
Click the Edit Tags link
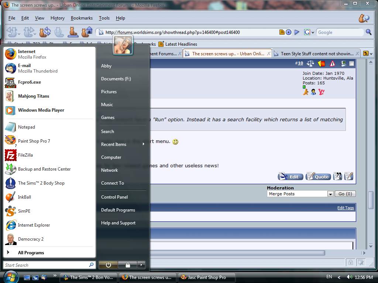[x=346, y=208]
